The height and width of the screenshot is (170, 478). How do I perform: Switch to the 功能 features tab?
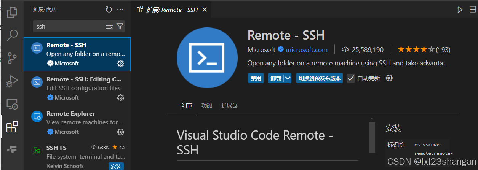tap(207, 105)
